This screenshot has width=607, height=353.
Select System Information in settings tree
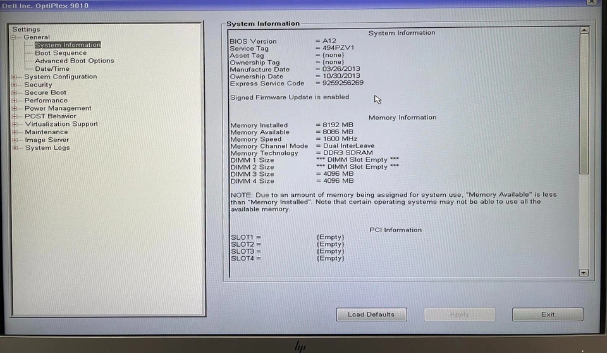(68, 45)
